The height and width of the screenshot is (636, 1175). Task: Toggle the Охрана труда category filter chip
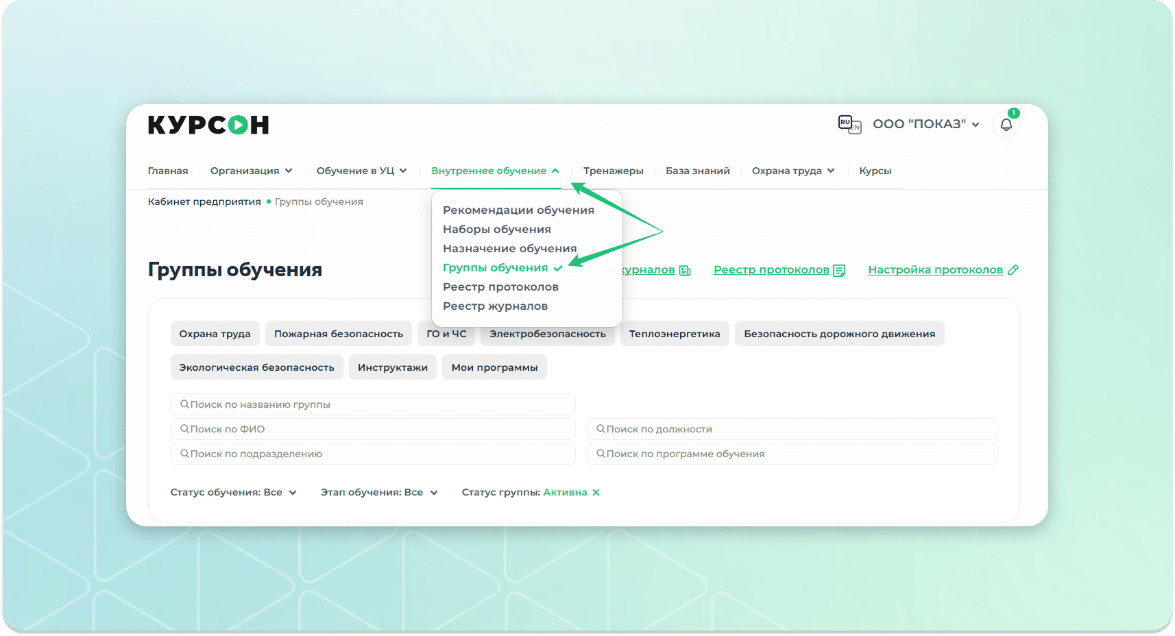point(215,334)
